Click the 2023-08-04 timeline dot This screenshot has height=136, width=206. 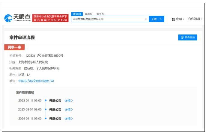(x=46, y=109)
